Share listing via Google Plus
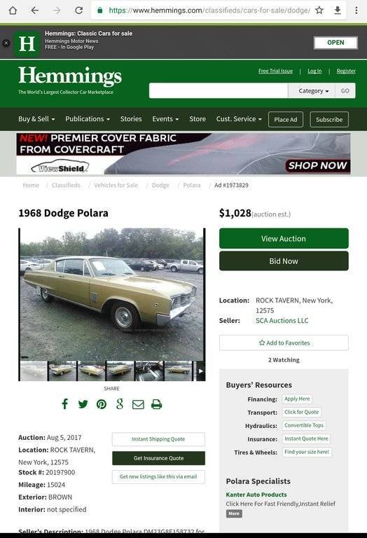The width and height of the screenshot is (367, 538). coord(120,403)
